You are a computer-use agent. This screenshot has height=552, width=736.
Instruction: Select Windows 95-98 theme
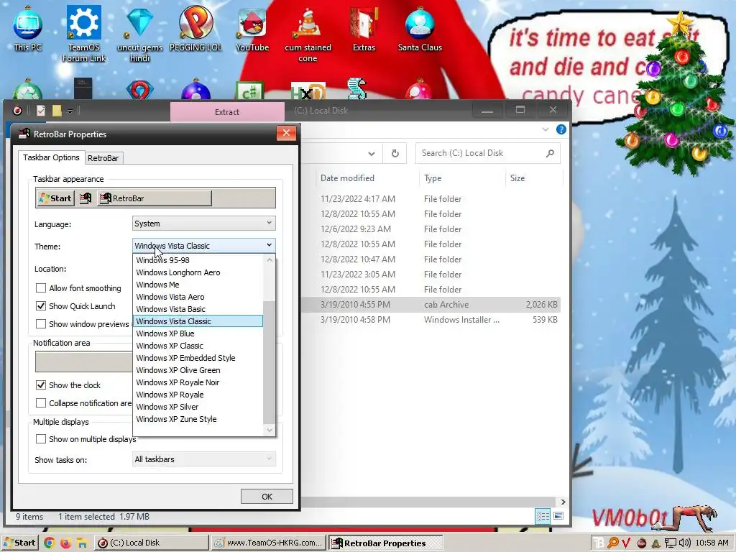198,260
